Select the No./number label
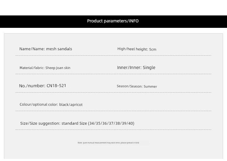This screenshot has width=227, height=161. pos(32,86)
